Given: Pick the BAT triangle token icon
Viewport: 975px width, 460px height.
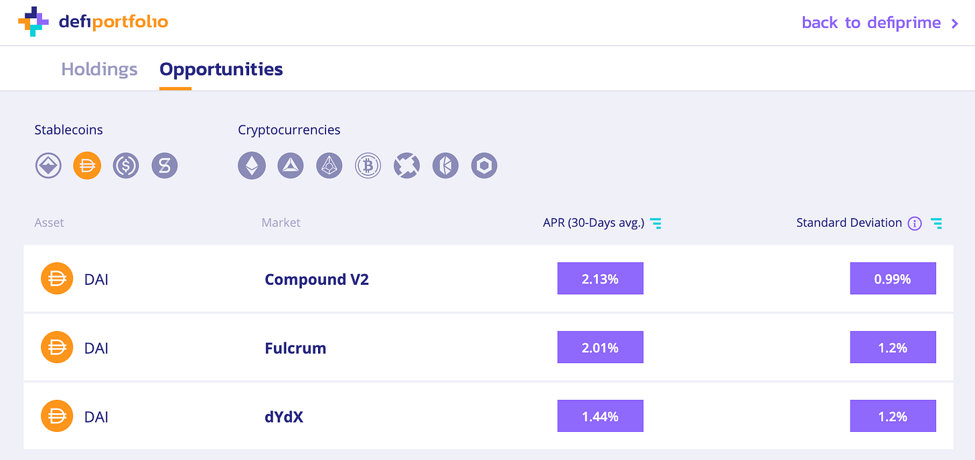Looking at the screenshot, I should [291, 165].
